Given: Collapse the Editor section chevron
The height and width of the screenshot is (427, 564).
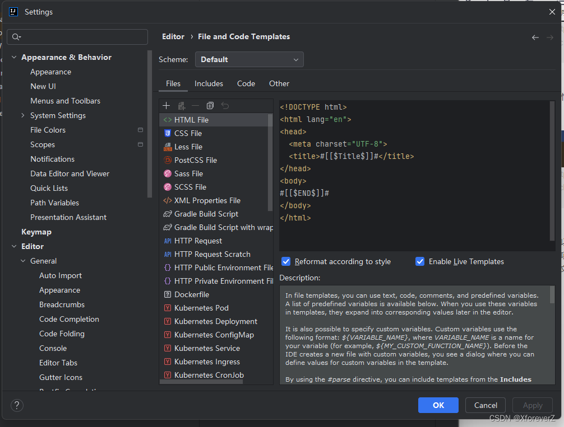Looking at the screenshot, I should 14,246.
